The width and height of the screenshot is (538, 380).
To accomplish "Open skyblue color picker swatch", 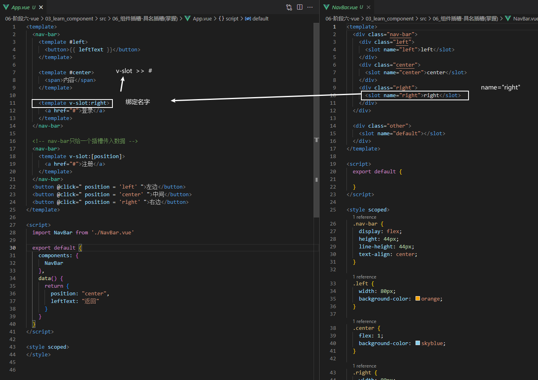I will (x=418, y=343).
